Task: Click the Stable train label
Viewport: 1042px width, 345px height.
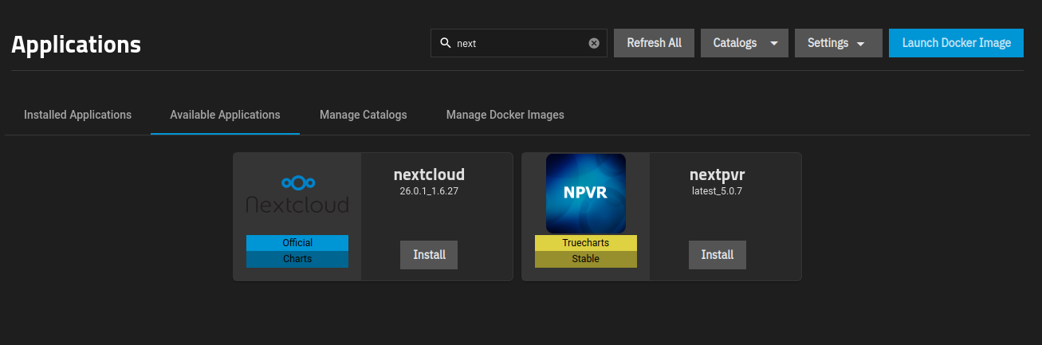Action: coord(586,259)
